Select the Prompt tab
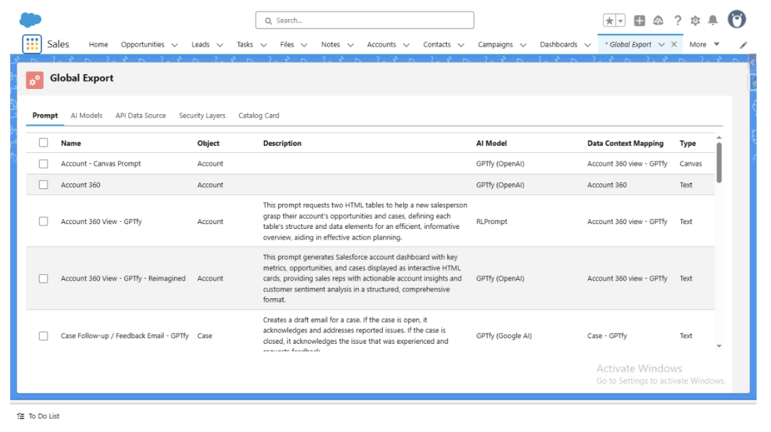Image resolution: width=771 pixels, height=432 pixels. point(46,115)
